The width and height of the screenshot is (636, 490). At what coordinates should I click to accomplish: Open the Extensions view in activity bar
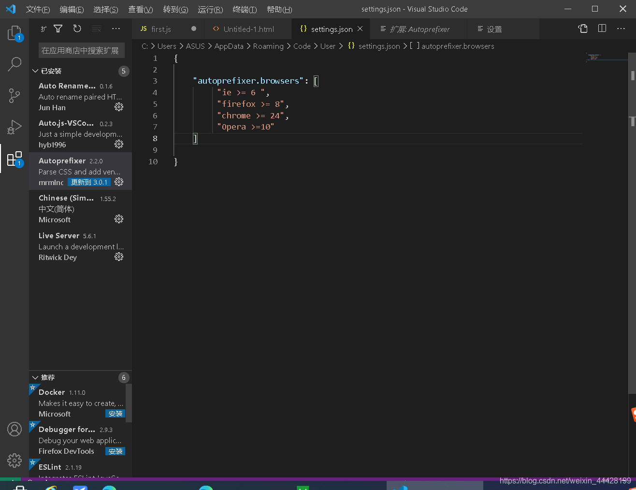point(14,159)
